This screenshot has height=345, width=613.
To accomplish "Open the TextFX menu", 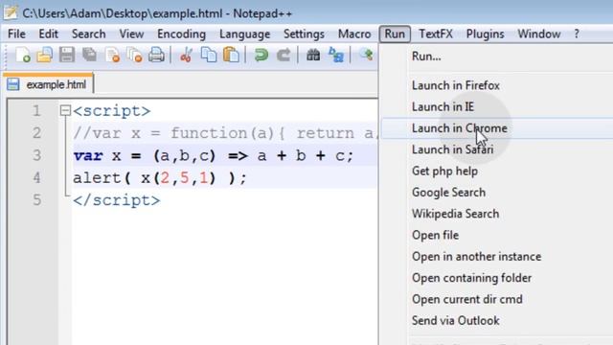I will click(436, 34).
